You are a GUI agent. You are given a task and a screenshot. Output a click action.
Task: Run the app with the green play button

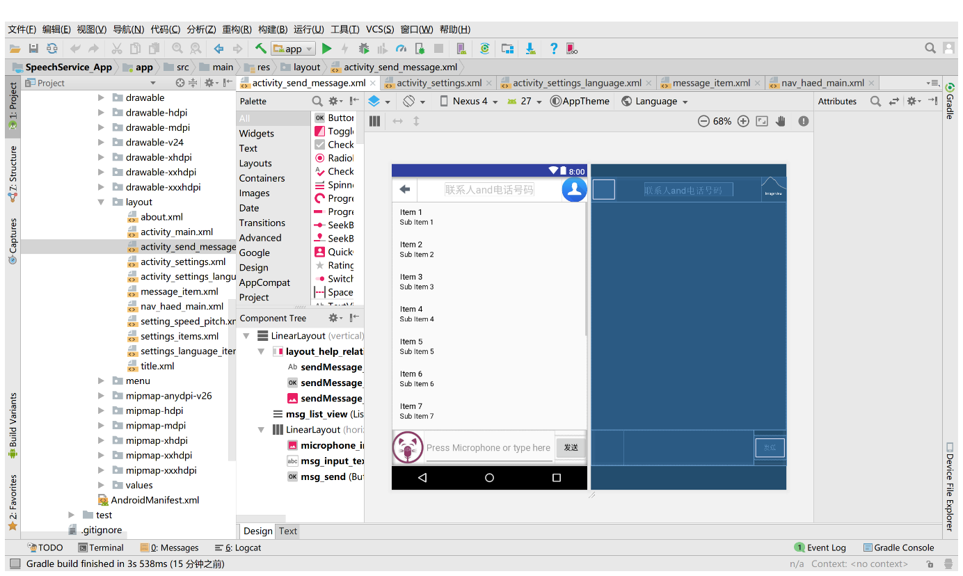click(326, 49)
